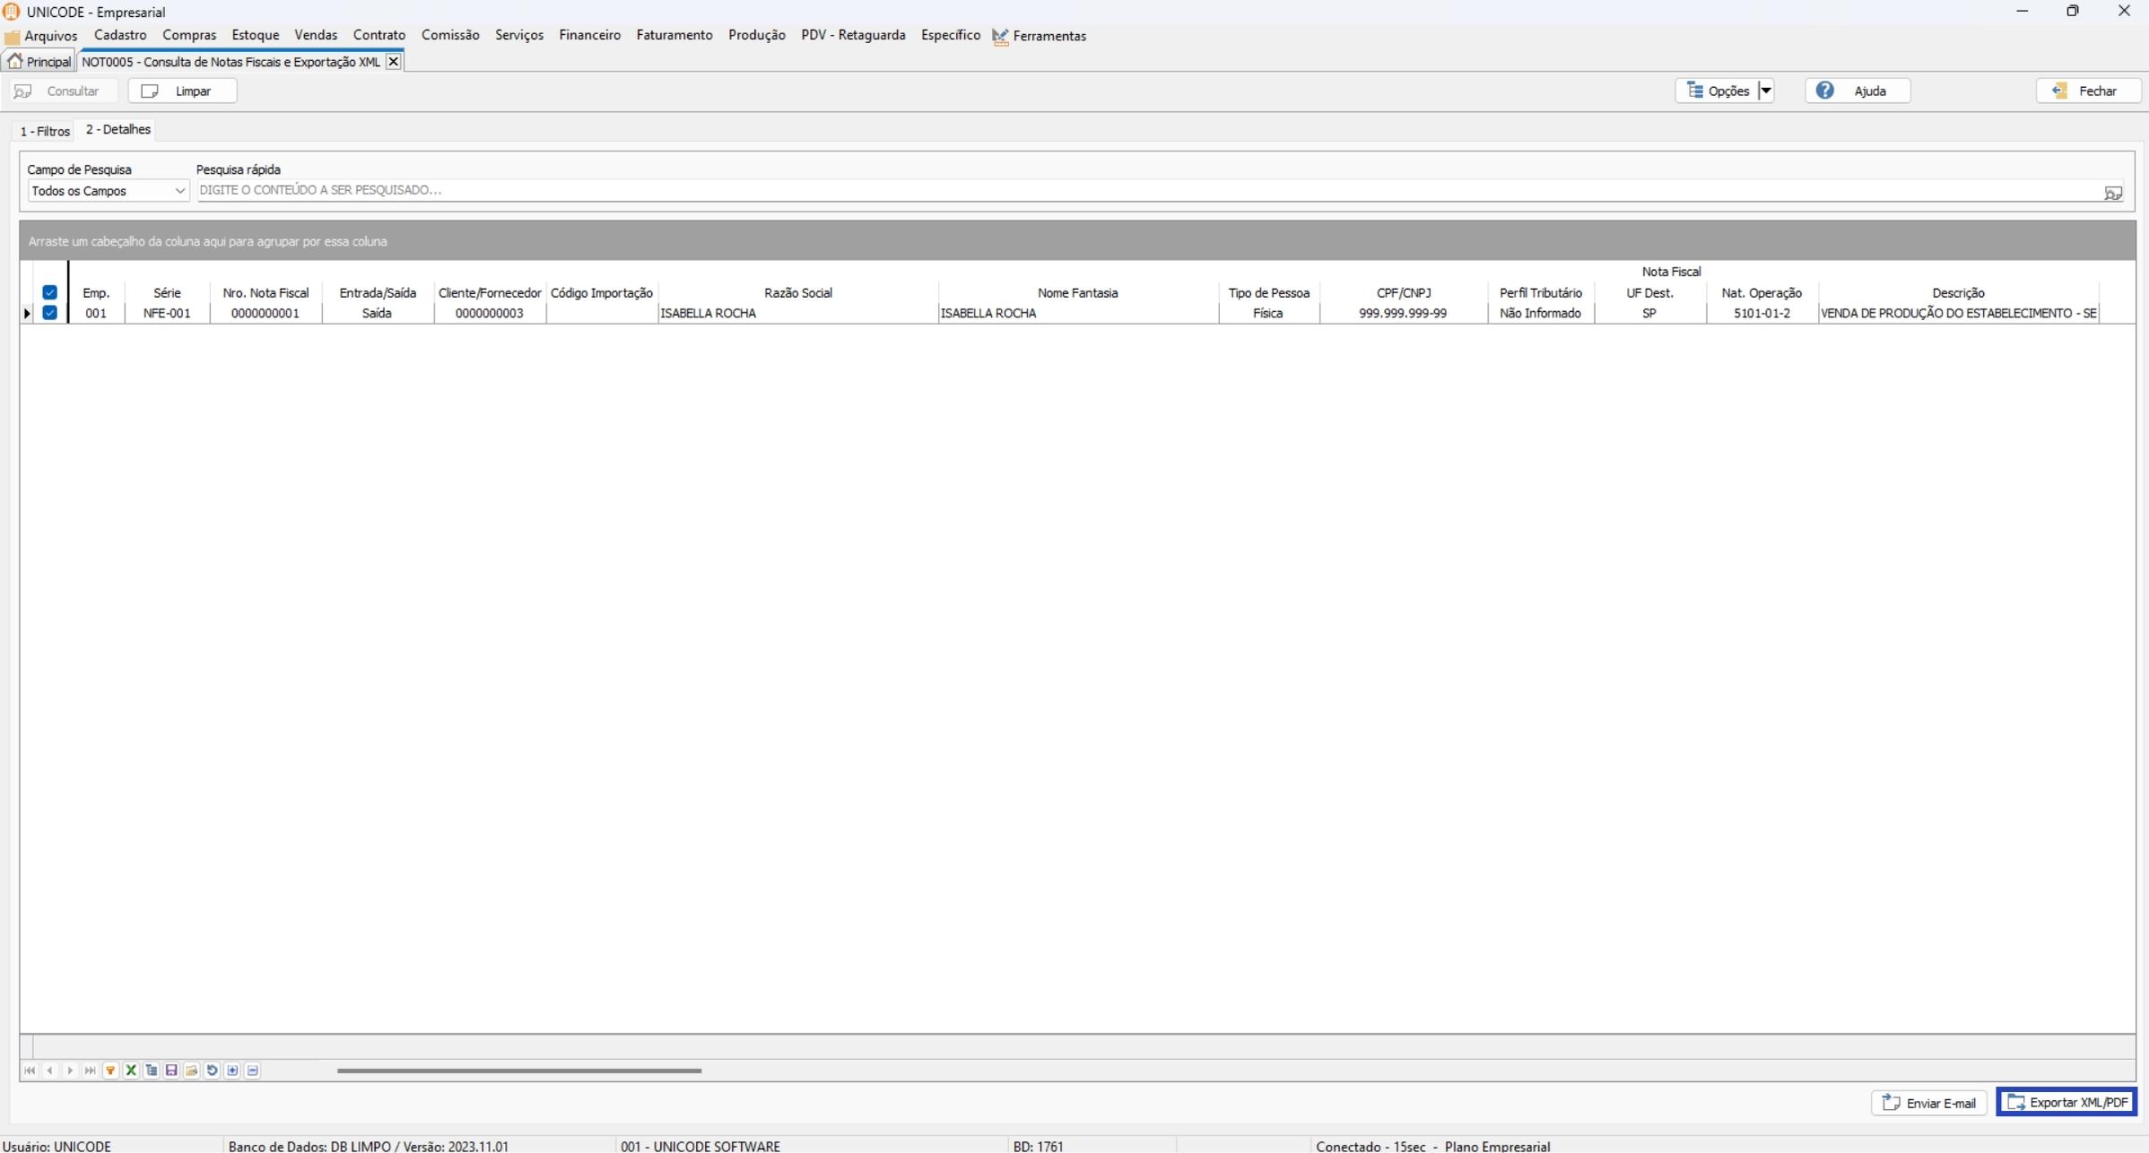This screenshot has height=1153, width=2149.
Task: Click into the Pesquisa rápida input field
Action: click(1076, 190)
